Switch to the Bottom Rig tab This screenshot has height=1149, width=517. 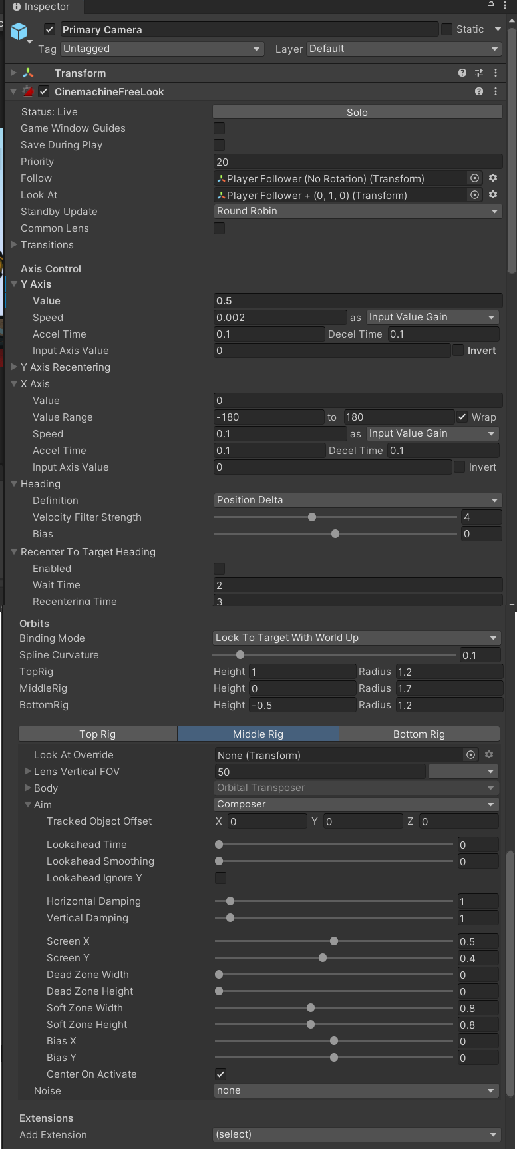[x=419, y=734]
